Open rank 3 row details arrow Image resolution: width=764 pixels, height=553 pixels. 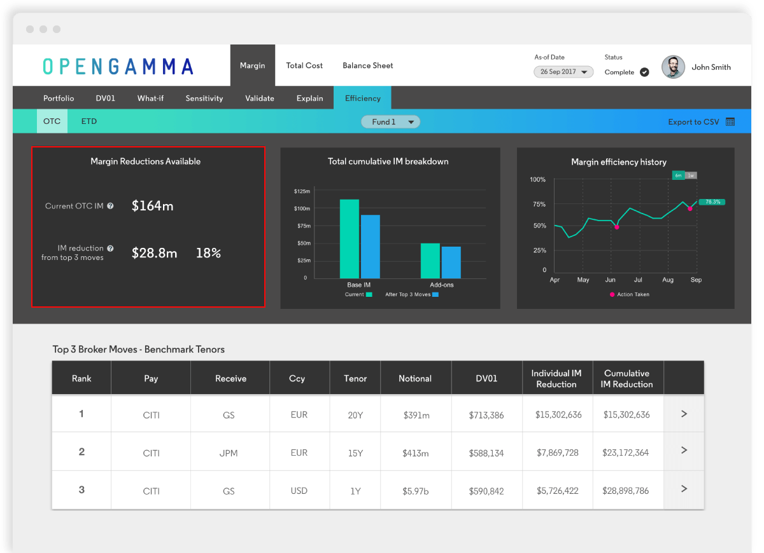pyautogui.click(x=684, y=489)
